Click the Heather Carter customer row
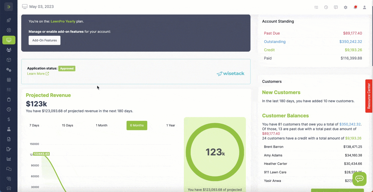The height and width of the screenshot is (192, 373). [x=313, y=164]
